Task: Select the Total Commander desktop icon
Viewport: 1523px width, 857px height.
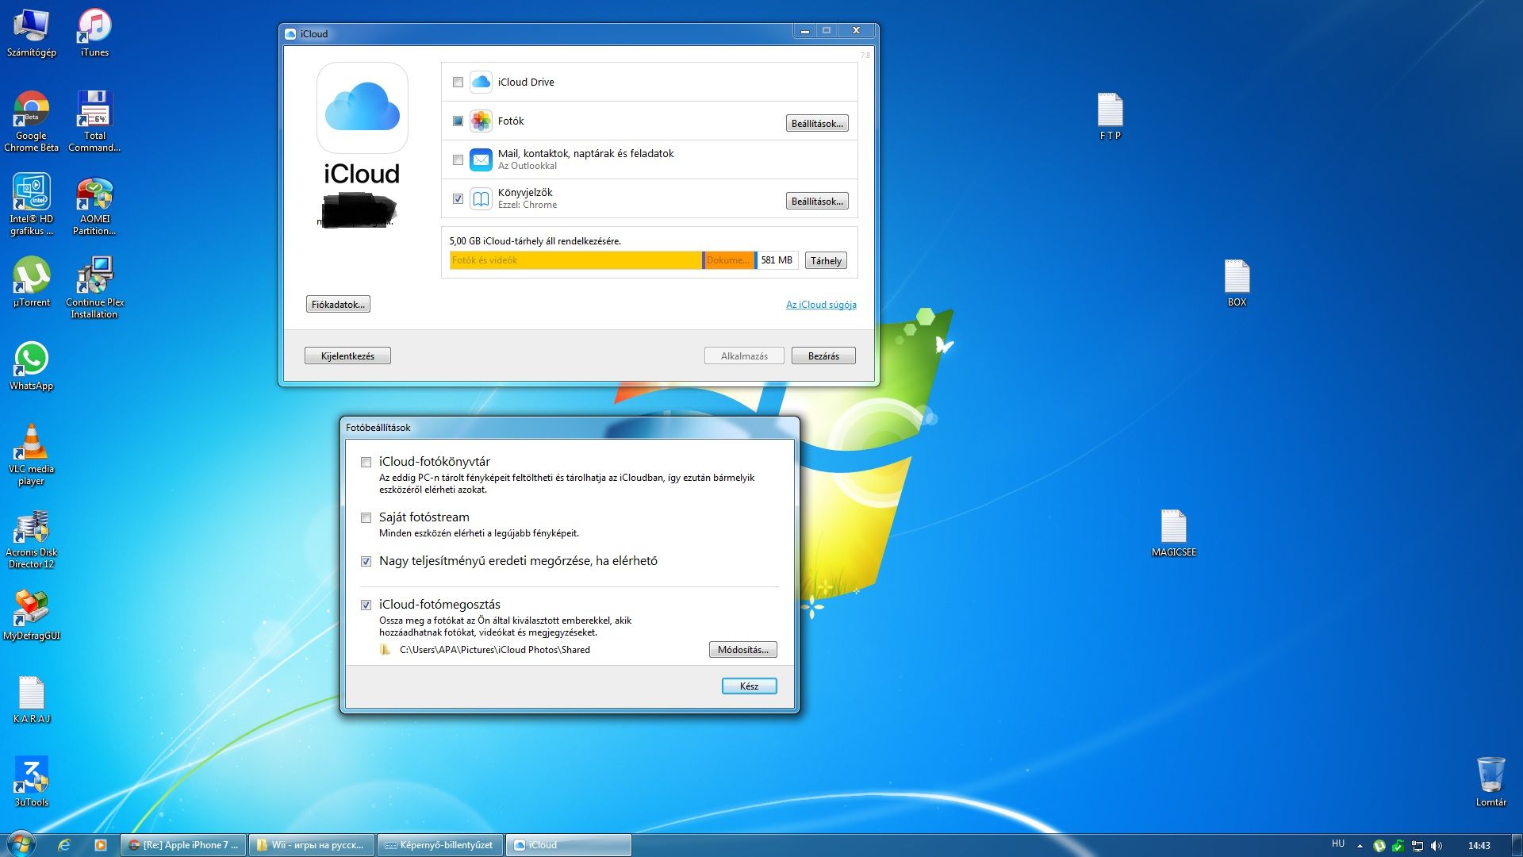Action: [x=94, y=121]
